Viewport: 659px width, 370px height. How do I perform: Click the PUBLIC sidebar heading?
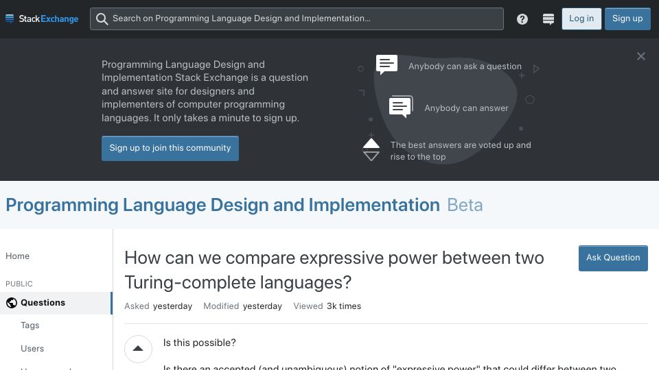(x=19, y=284)
